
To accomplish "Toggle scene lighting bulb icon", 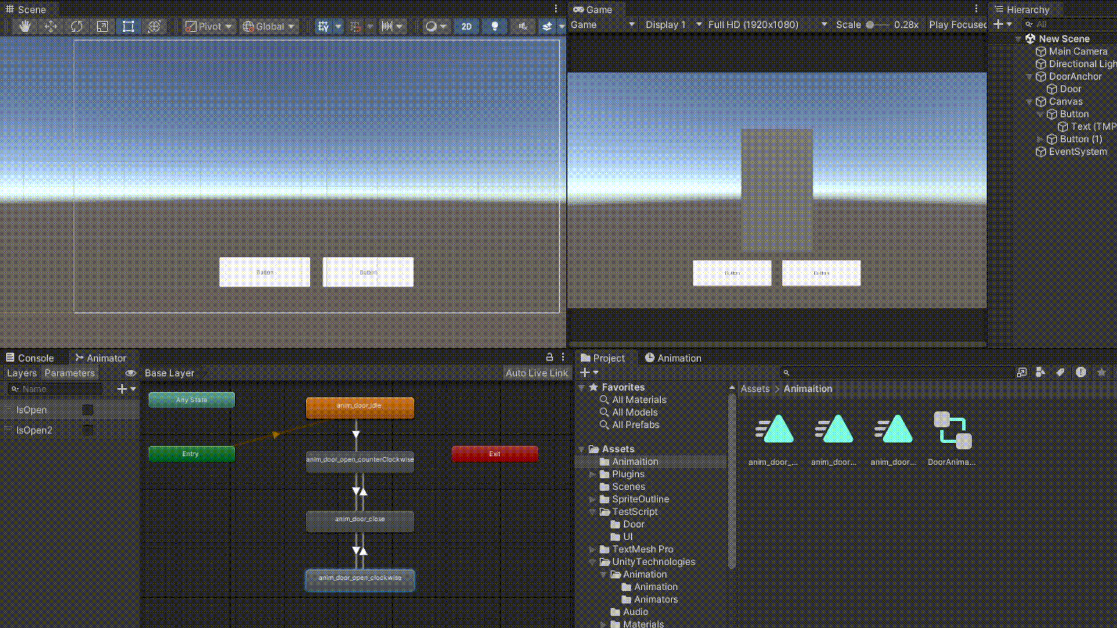I will 495,26.
